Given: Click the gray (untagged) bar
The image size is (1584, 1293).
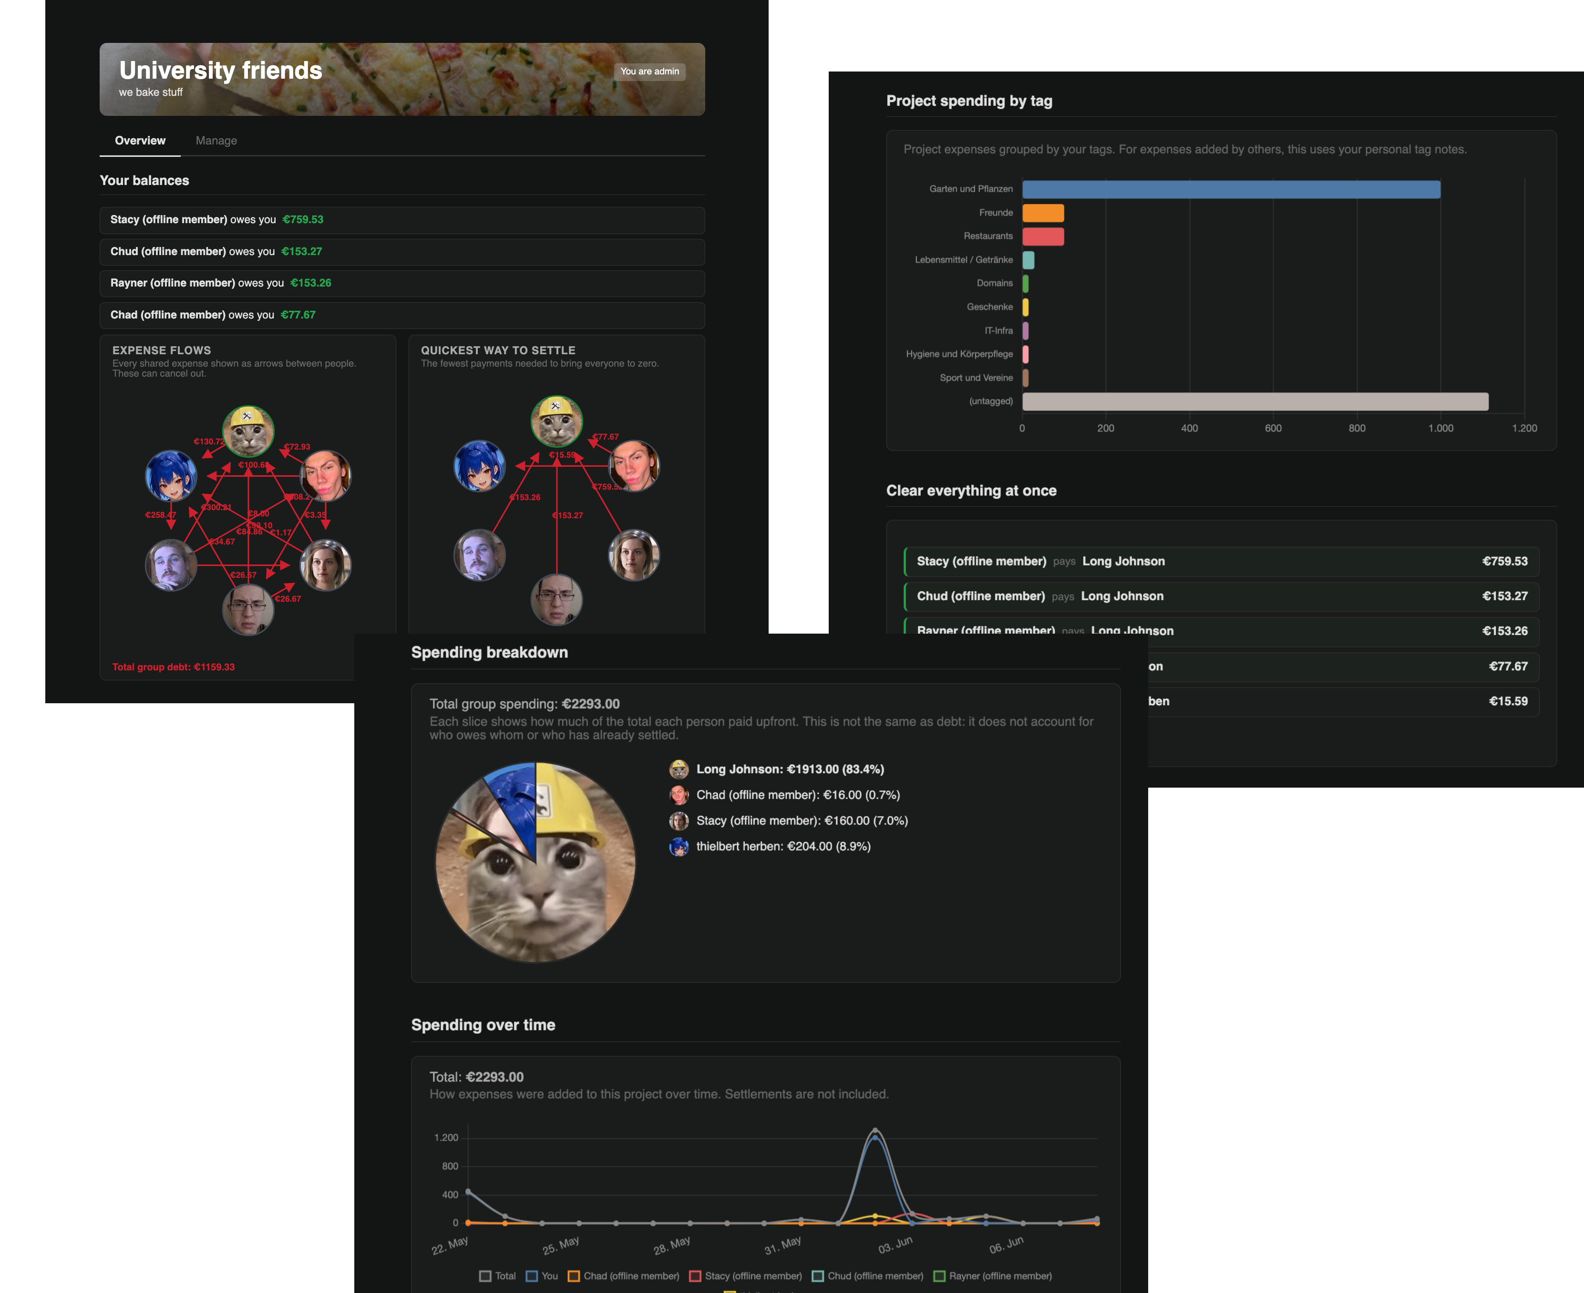Looking at the screenshot, I should (1255, 401).
